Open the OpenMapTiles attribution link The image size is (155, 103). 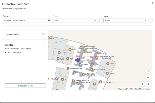[123, 89]
